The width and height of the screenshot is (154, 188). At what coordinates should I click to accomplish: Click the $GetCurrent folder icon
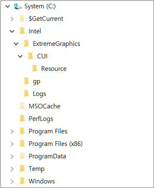(22, 19)
